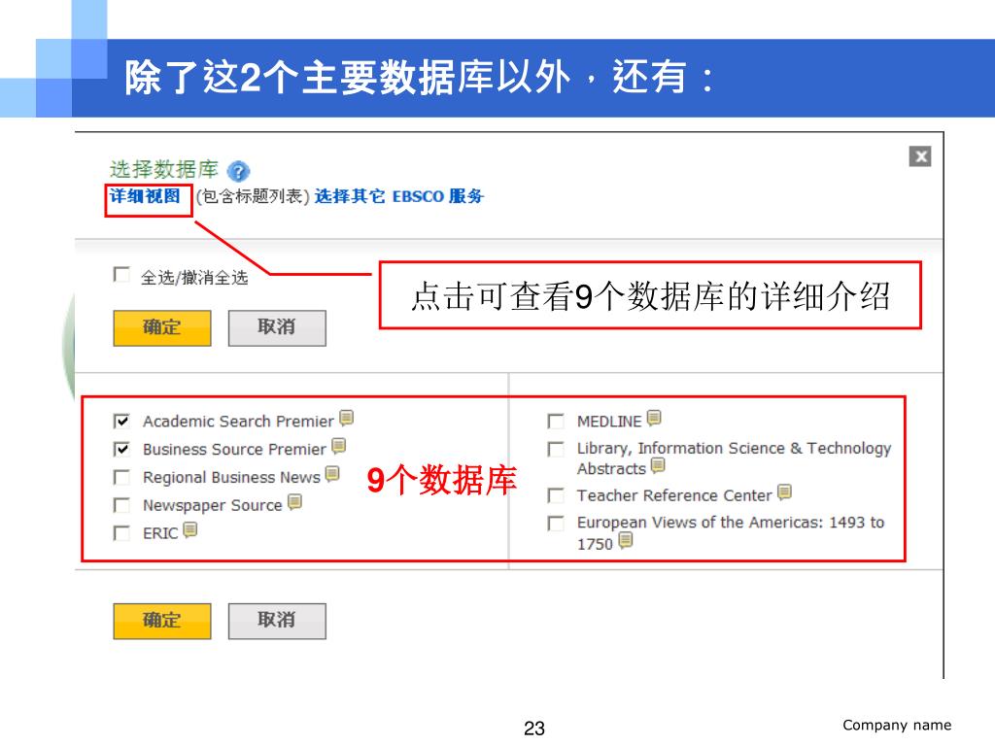Check the ERIC database

121,533
